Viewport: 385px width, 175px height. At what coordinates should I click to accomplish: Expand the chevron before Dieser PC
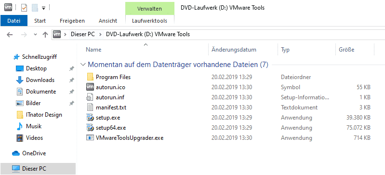click(x=66, y=34)
